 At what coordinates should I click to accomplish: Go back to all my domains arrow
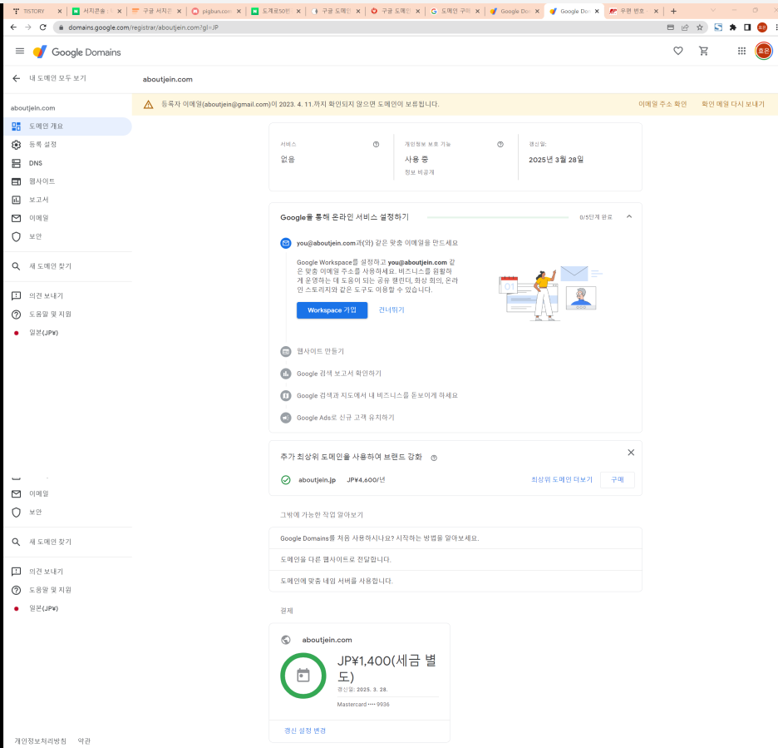(x=17, y=78)
